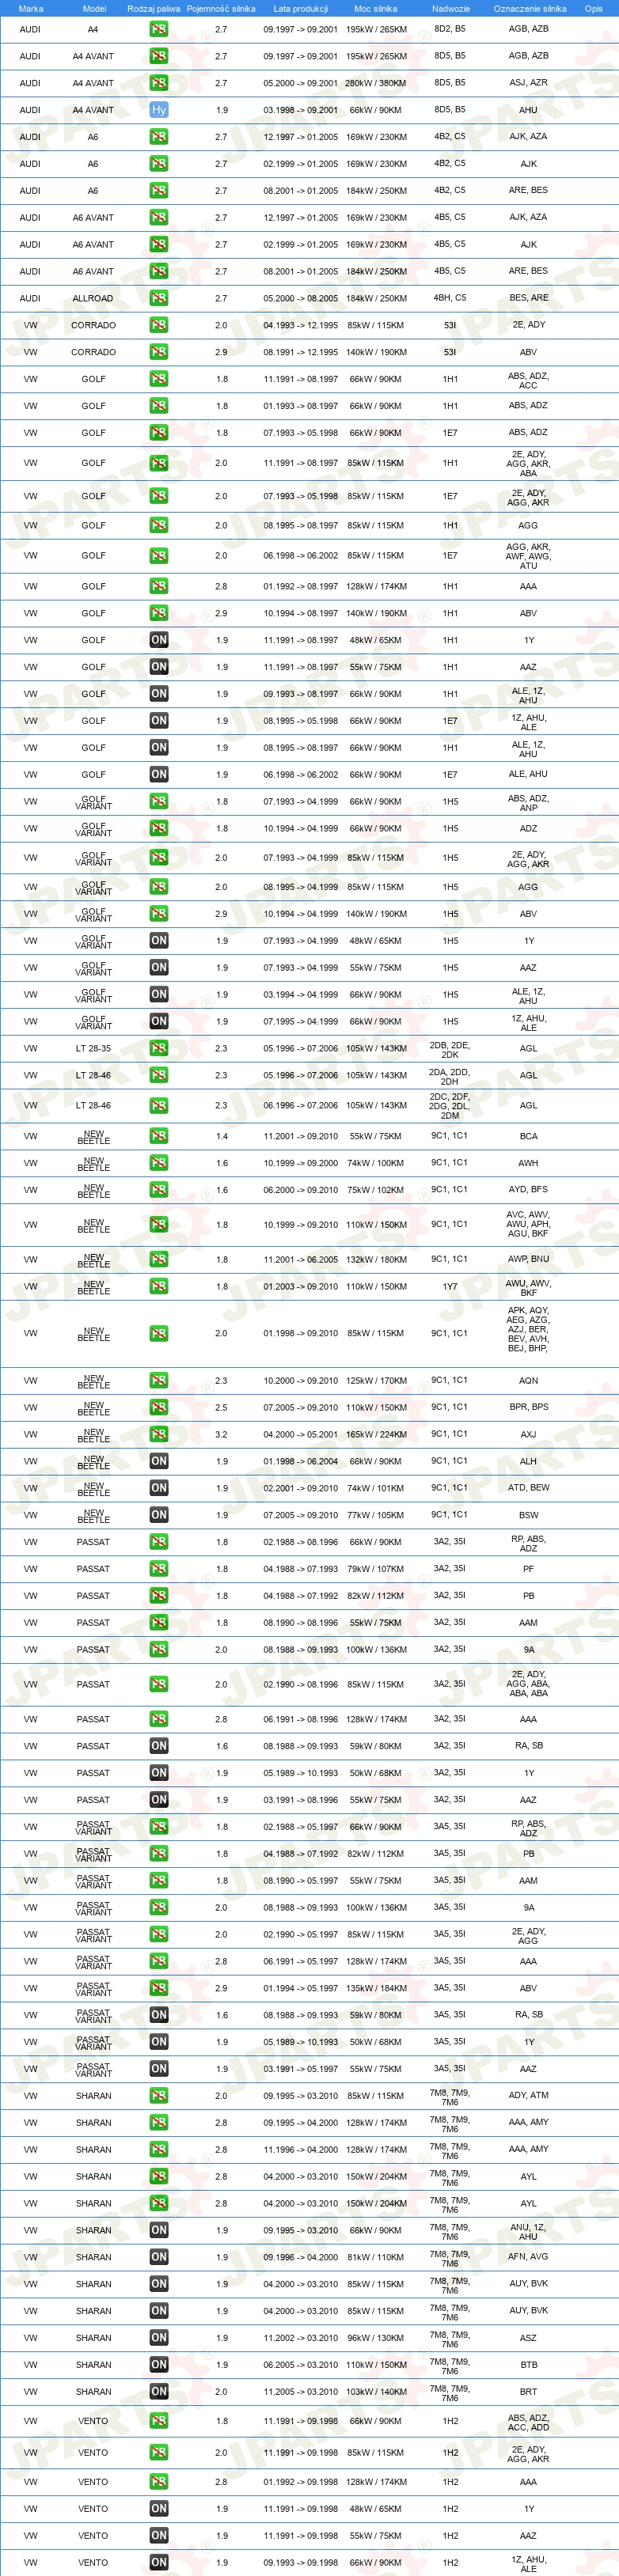Click the ANU, 1Z, AHU engine code cell
The image size is (619, 2576).
coord(528,2231)
